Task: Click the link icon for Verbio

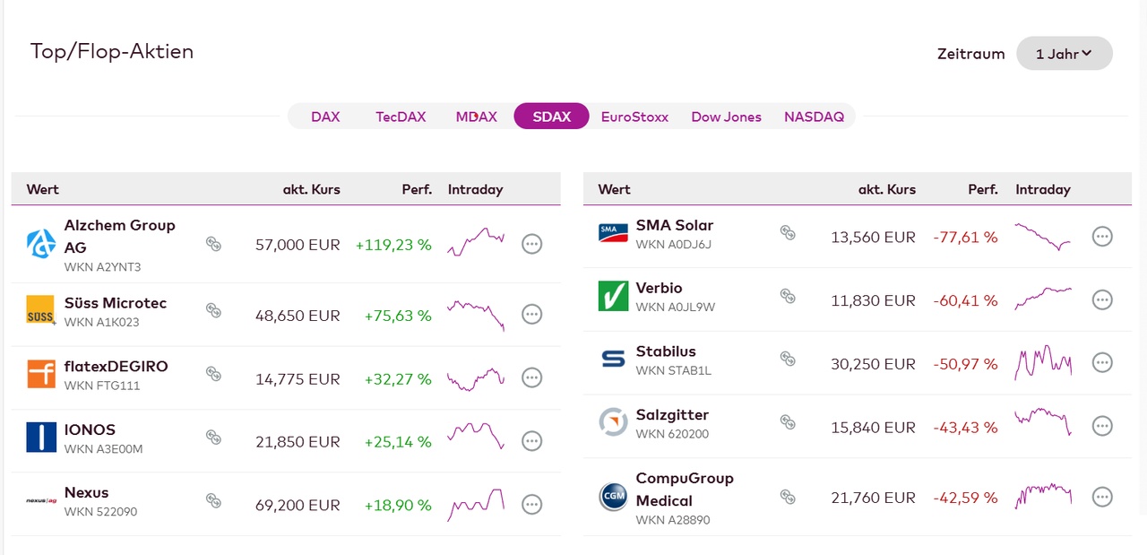Action: click(788, 296)
